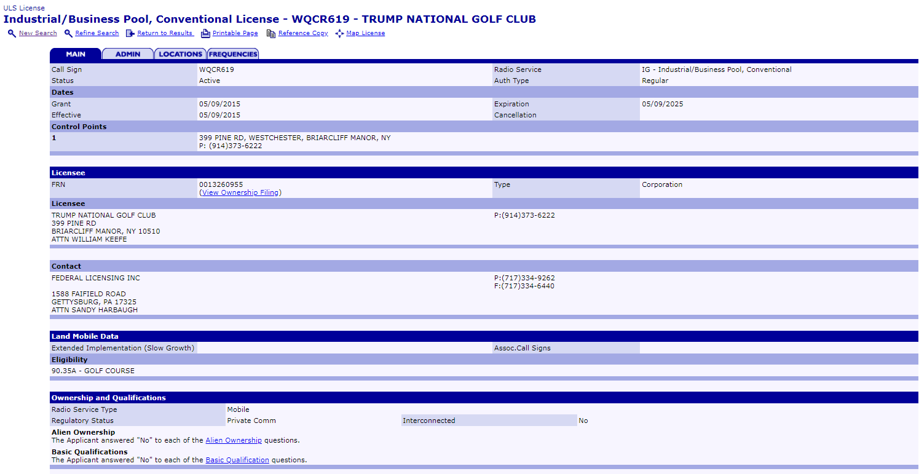
Task: Click contact name FEDERAL LICENSING INC
Action: point(96,278)
